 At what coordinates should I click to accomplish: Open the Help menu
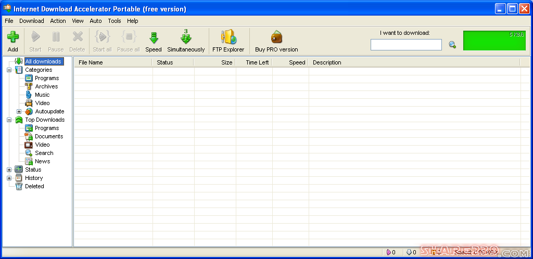coord(133,21)
